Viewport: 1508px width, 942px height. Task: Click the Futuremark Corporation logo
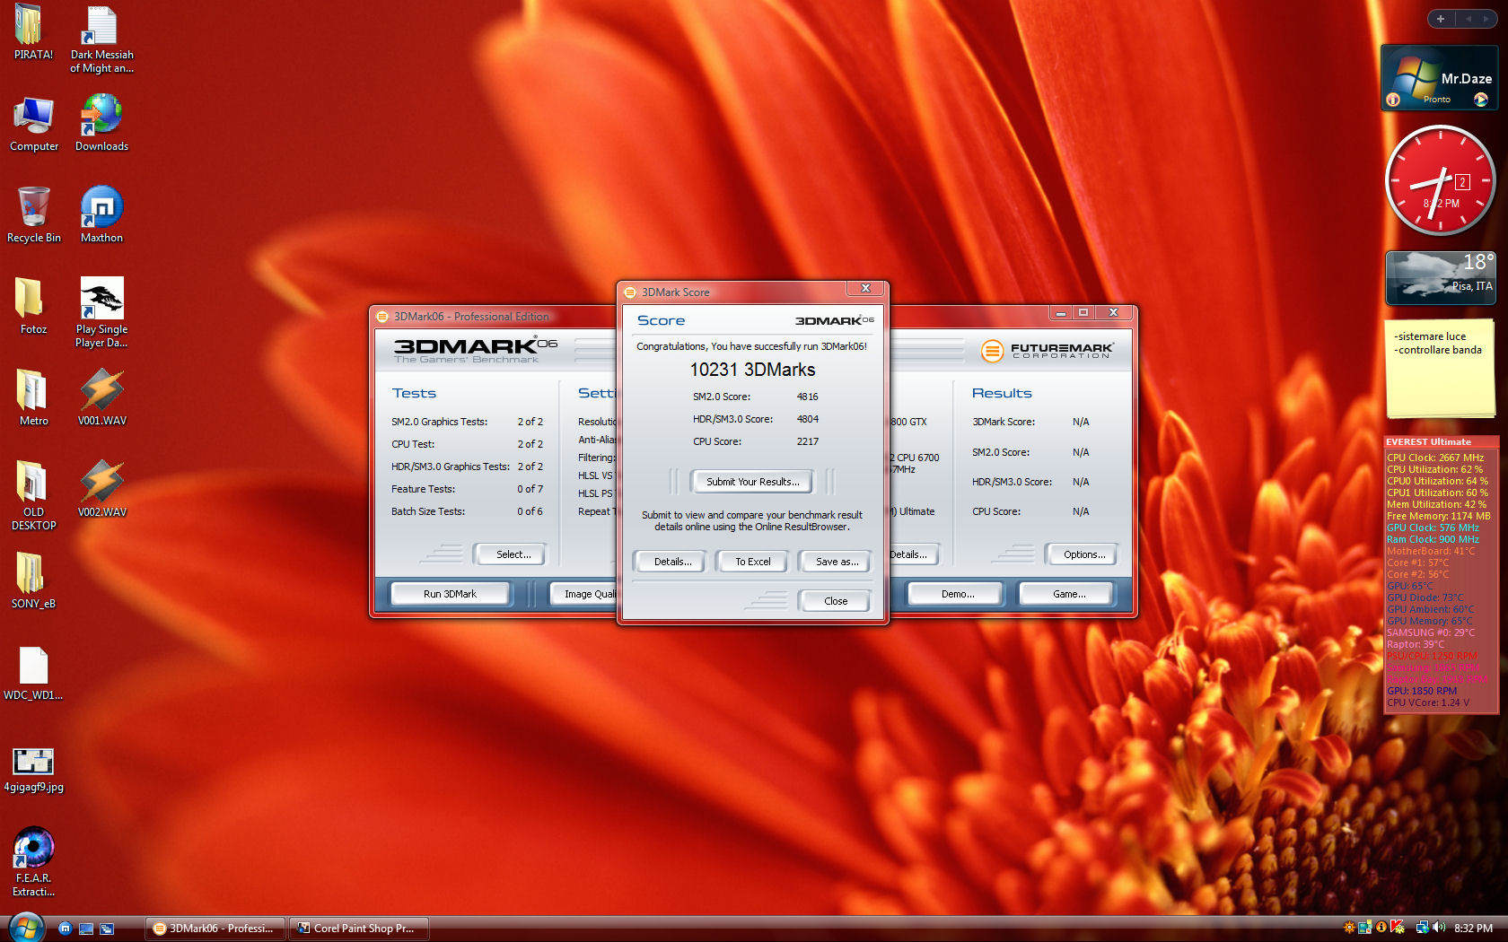1047,351
